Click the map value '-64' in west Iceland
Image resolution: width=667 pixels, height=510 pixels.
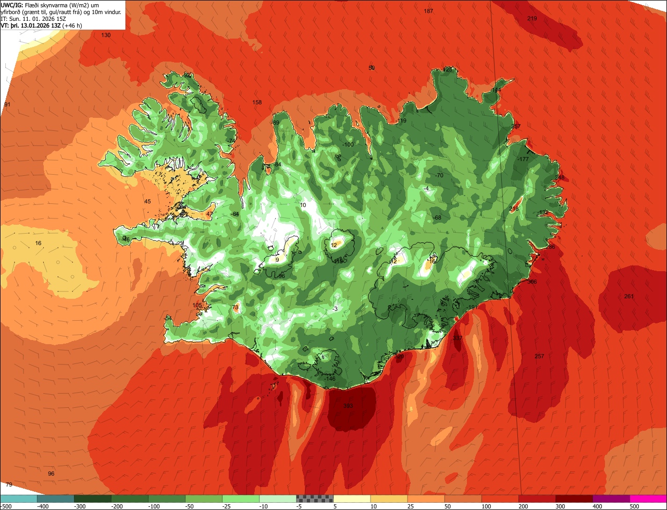[235, 214]
